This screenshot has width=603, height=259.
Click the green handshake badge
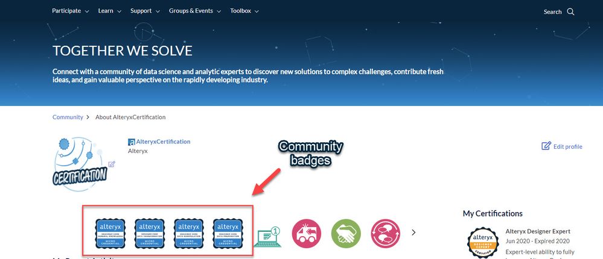pos(346,234)
